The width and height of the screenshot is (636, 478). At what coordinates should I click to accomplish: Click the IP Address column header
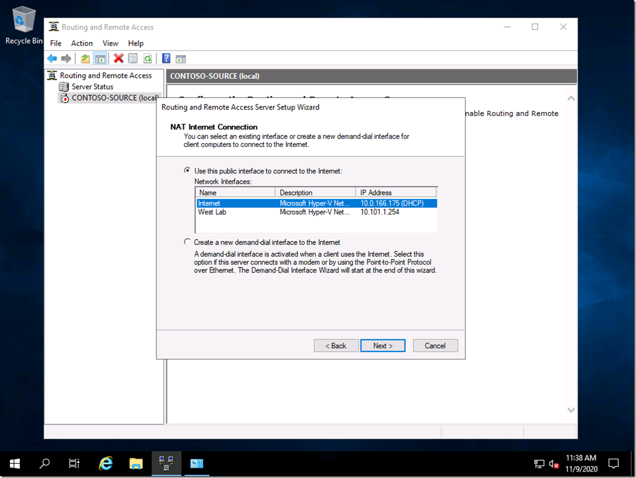tap(396, 193)
